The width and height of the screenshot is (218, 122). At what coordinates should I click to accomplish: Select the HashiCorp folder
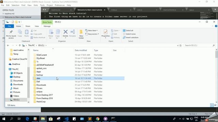click(41, 102)
